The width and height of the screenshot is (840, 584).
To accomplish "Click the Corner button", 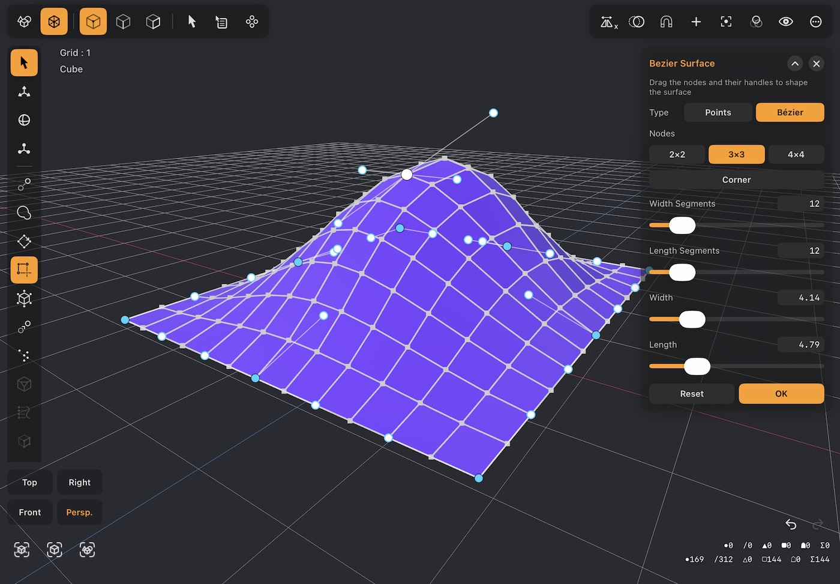I will [x=737, y=180].
